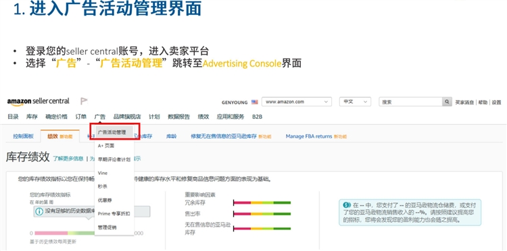Open the 目录 menu
This screenshot has width=507, height=251.
[13, 117]
